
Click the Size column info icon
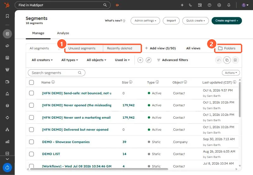(131, 82)
